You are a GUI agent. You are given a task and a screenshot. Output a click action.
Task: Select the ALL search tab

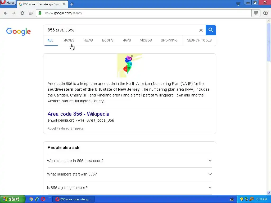(x=50, y=40)
